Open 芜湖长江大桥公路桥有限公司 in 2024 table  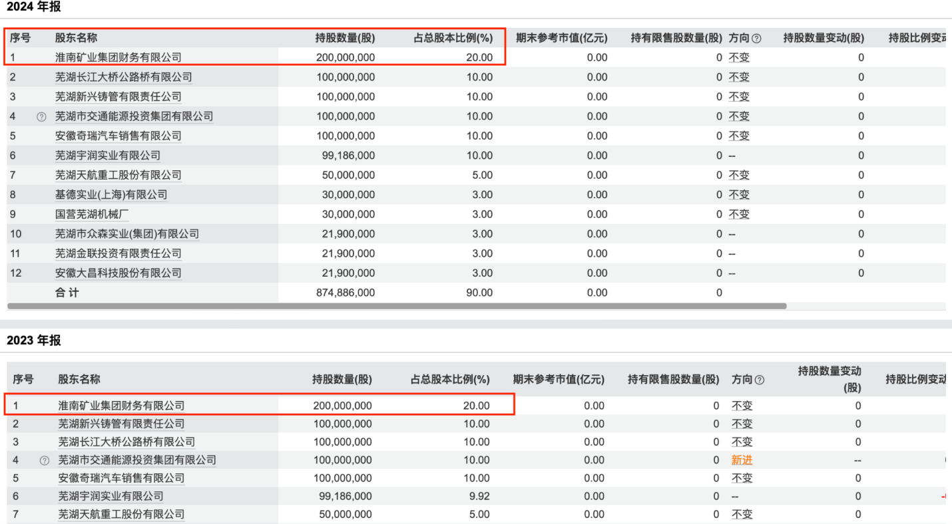pyautogui.click(x=123, y=77)
